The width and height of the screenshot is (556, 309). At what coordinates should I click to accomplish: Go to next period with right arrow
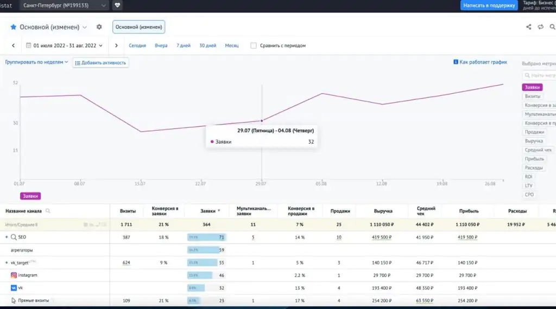tap(116, 46)
